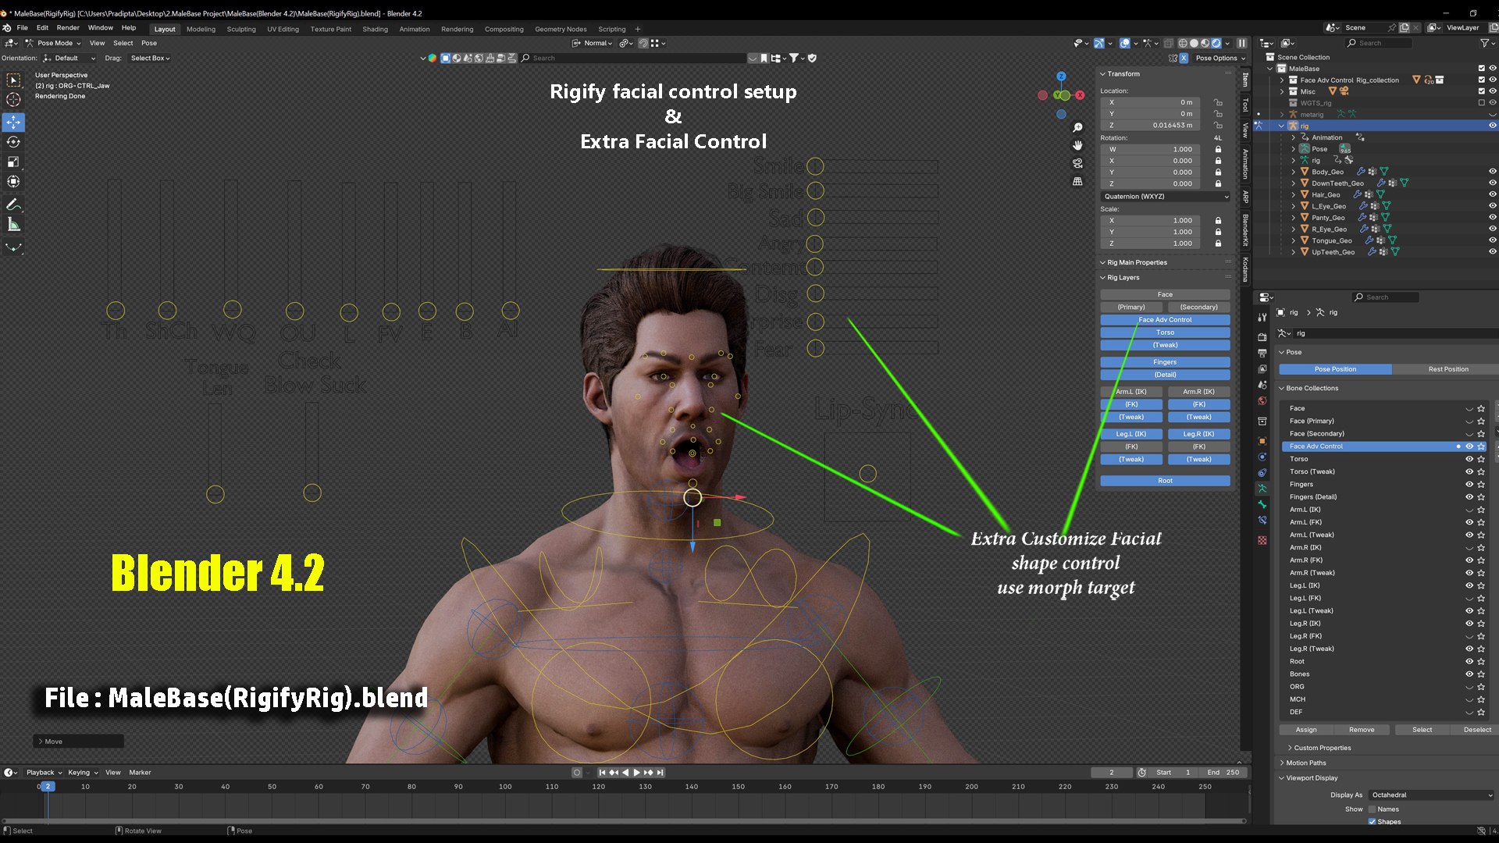The image size is (1499, 843).
Task: Click the Face Adv Control rig layer button
Action: [1165, 320]
